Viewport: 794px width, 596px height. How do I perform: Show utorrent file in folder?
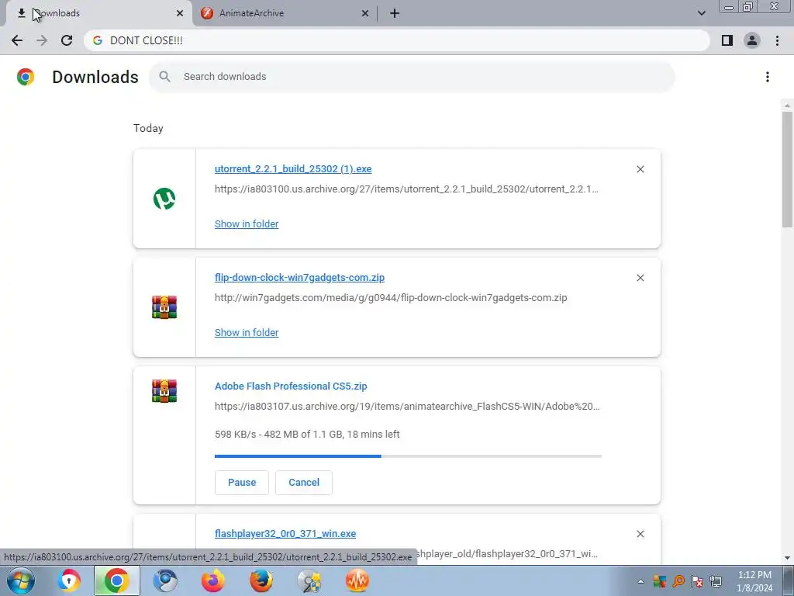247,224
